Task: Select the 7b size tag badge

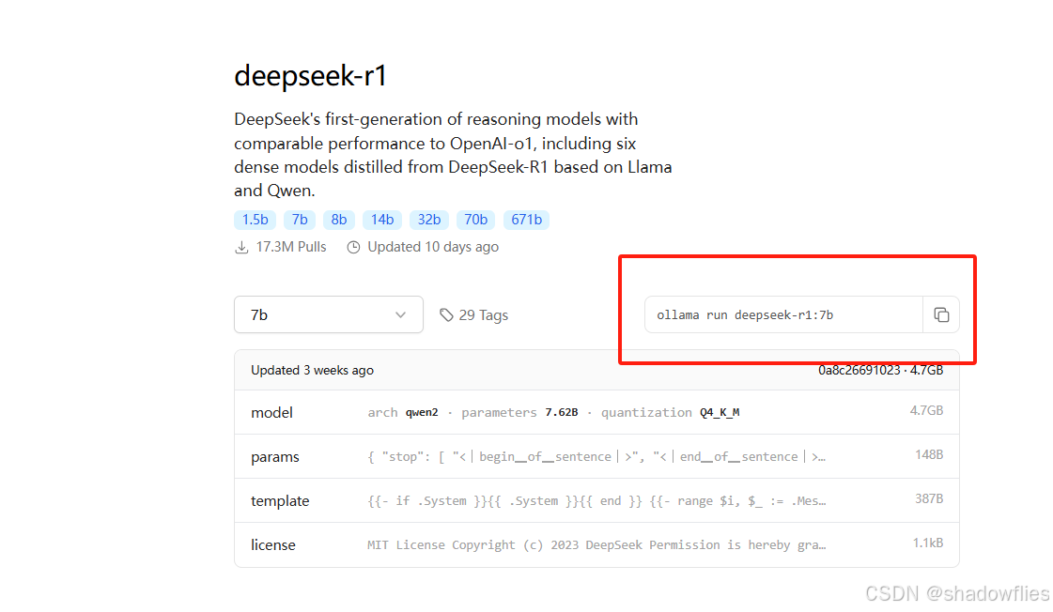Action: click(300, 220)
